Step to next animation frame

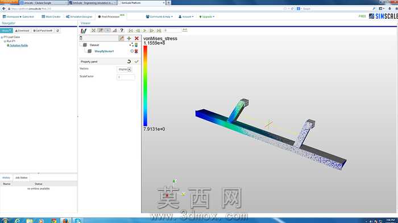152,31
